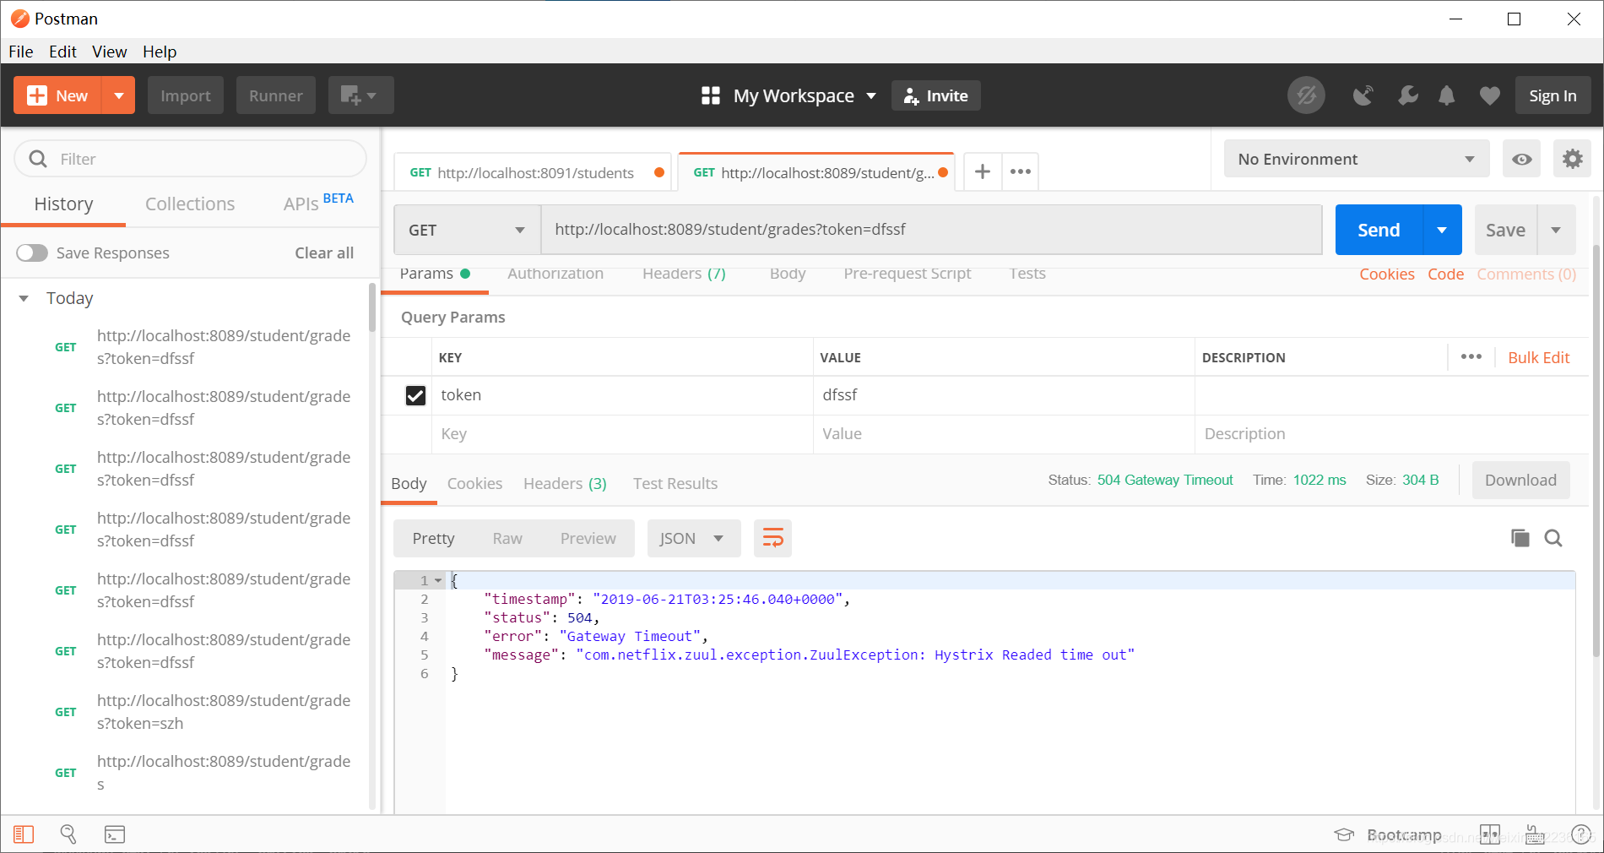The width and height of the screenshot is (1604, 853).
Task: Open the Send and Download dropdown arrow
Action: 1442,230
